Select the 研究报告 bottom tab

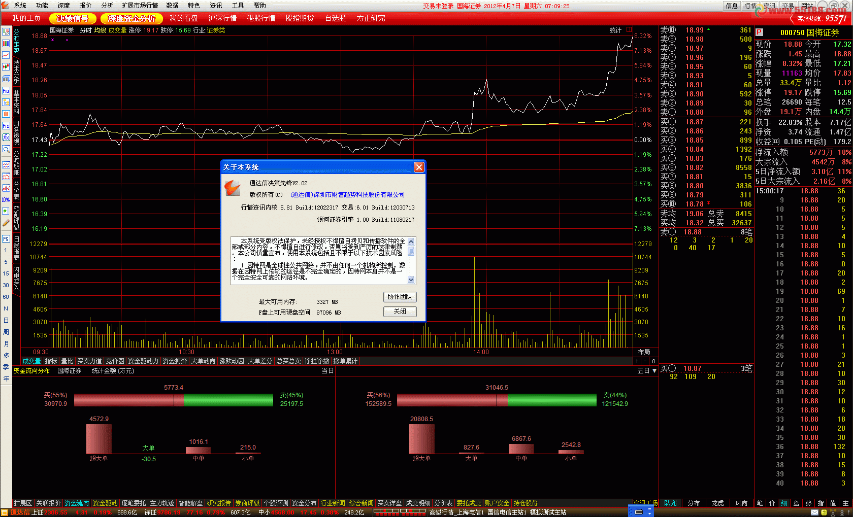pyautogui.click(x=219, y=503)
